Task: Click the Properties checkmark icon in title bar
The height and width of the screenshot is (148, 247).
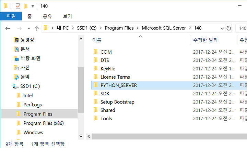Action: (x=18, y=6)
